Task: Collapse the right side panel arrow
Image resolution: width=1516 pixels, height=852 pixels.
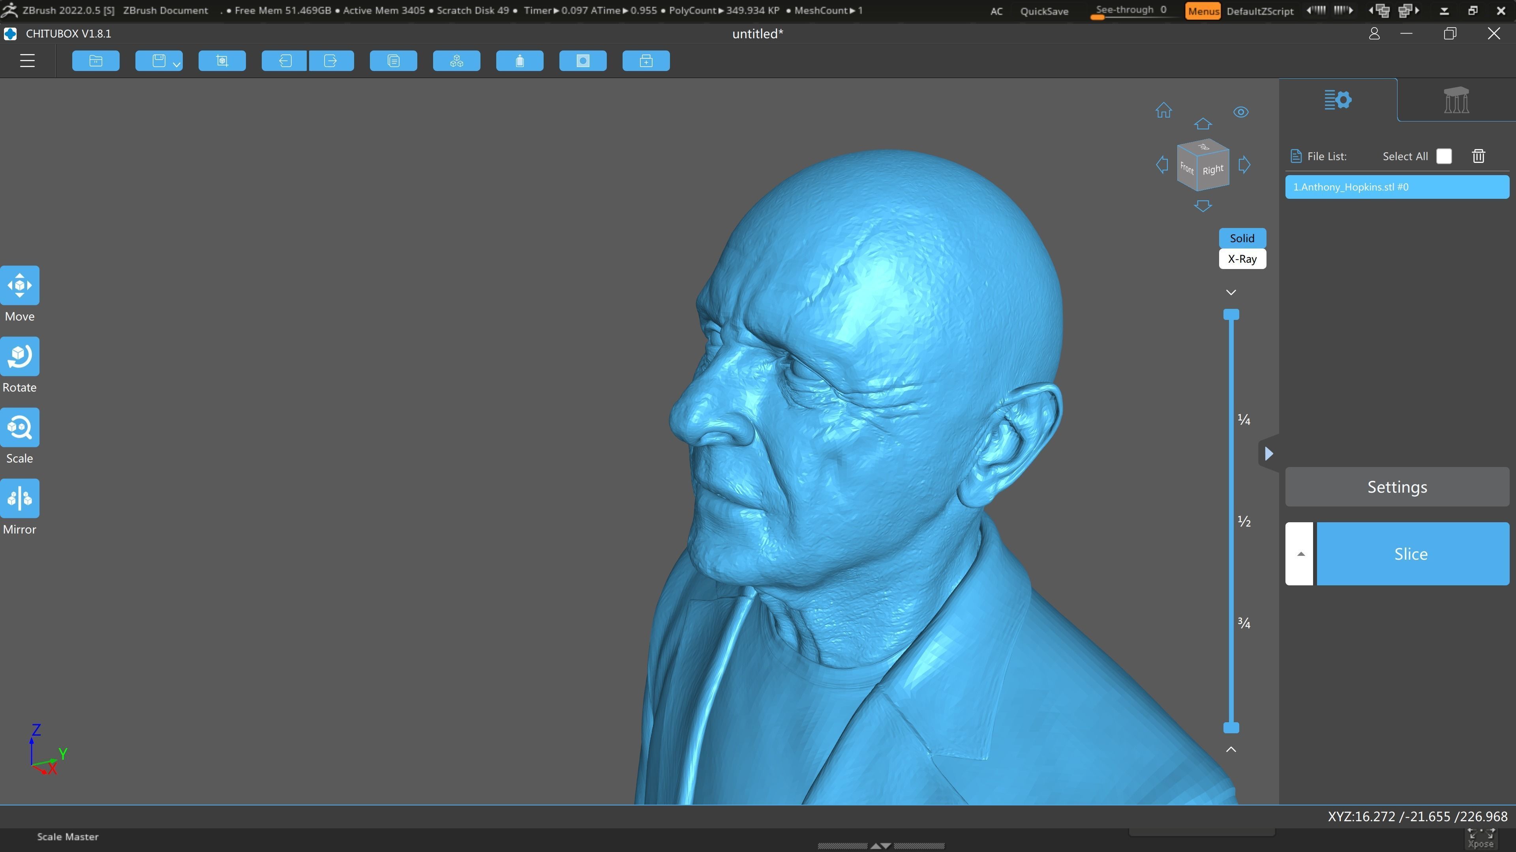Action: pos(1269,453)
